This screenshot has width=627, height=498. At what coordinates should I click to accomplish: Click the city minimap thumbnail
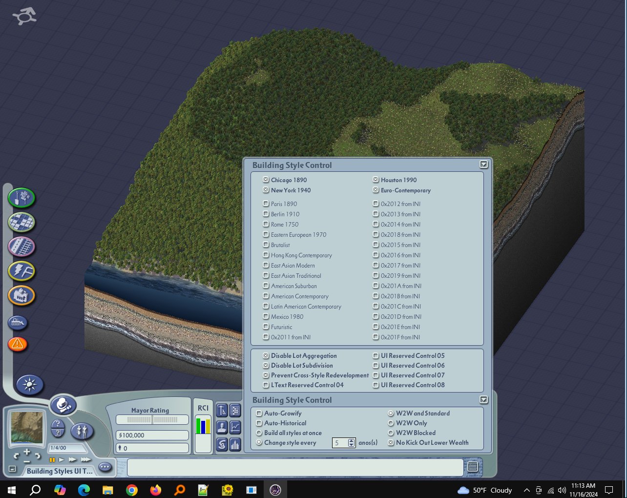[27, 428]
